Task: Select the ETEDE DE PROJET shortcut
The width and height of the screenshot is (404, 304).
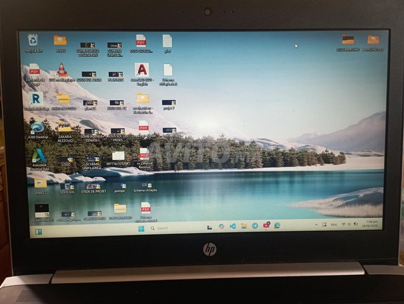Action: 93,187
